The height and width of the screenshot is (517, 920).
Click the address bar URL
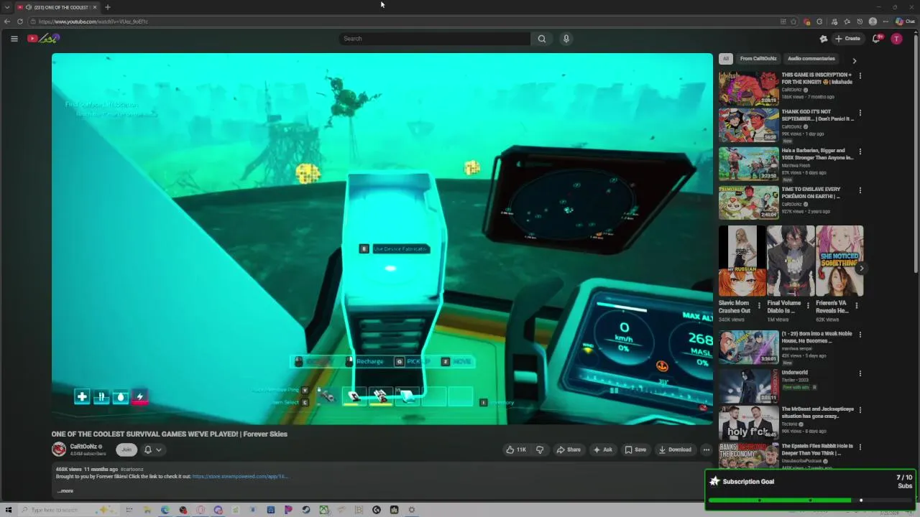point(93,22)
